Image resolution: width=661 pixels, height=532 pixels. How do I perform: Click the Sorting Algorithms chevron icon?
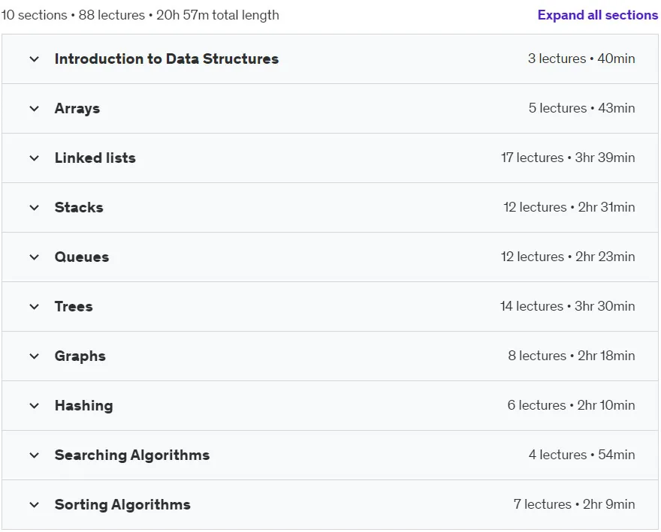pos(34,505)
